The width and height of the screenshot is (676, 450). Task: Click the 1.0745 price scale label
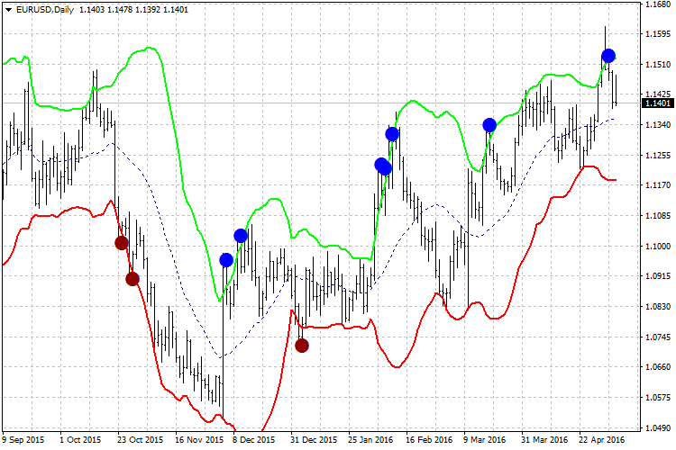658,337
